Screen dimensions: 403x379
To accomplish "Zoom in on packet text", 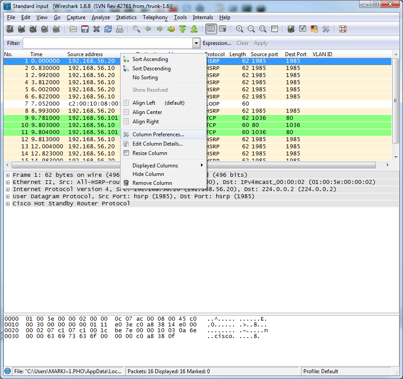I will [240, 29].
